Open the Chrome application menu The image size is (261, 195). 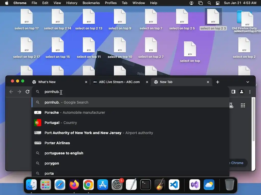click(20, 3)
